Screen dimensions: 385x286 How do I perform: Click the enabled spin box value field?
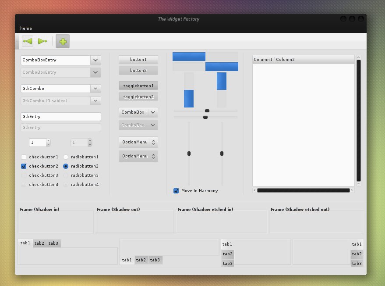(38, 143)
